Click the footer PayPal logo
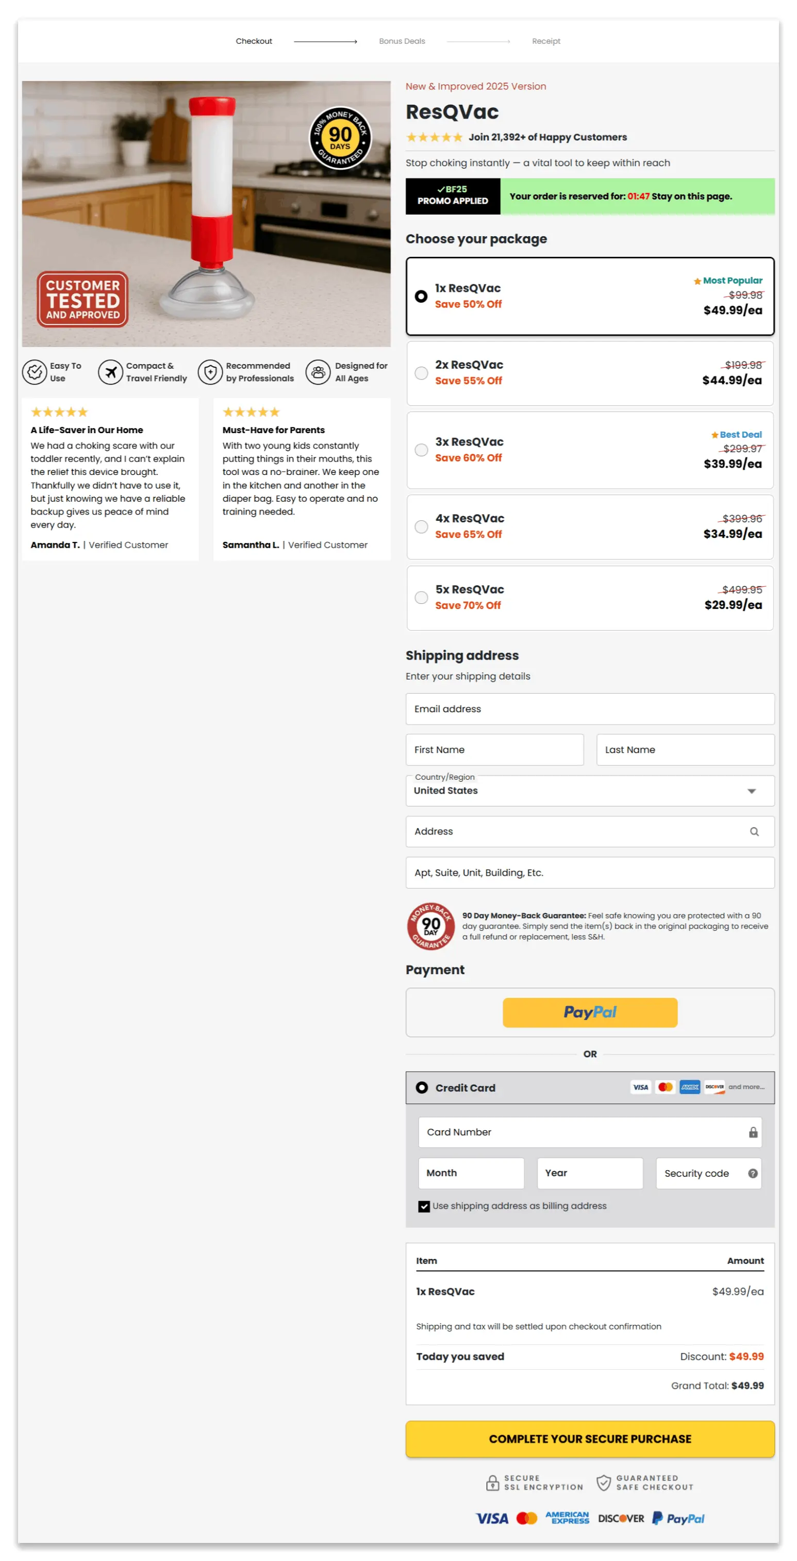 point(678,1518)
